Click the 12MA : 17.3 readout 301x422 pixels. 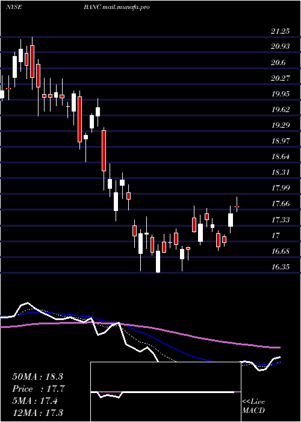coord(37,413)
